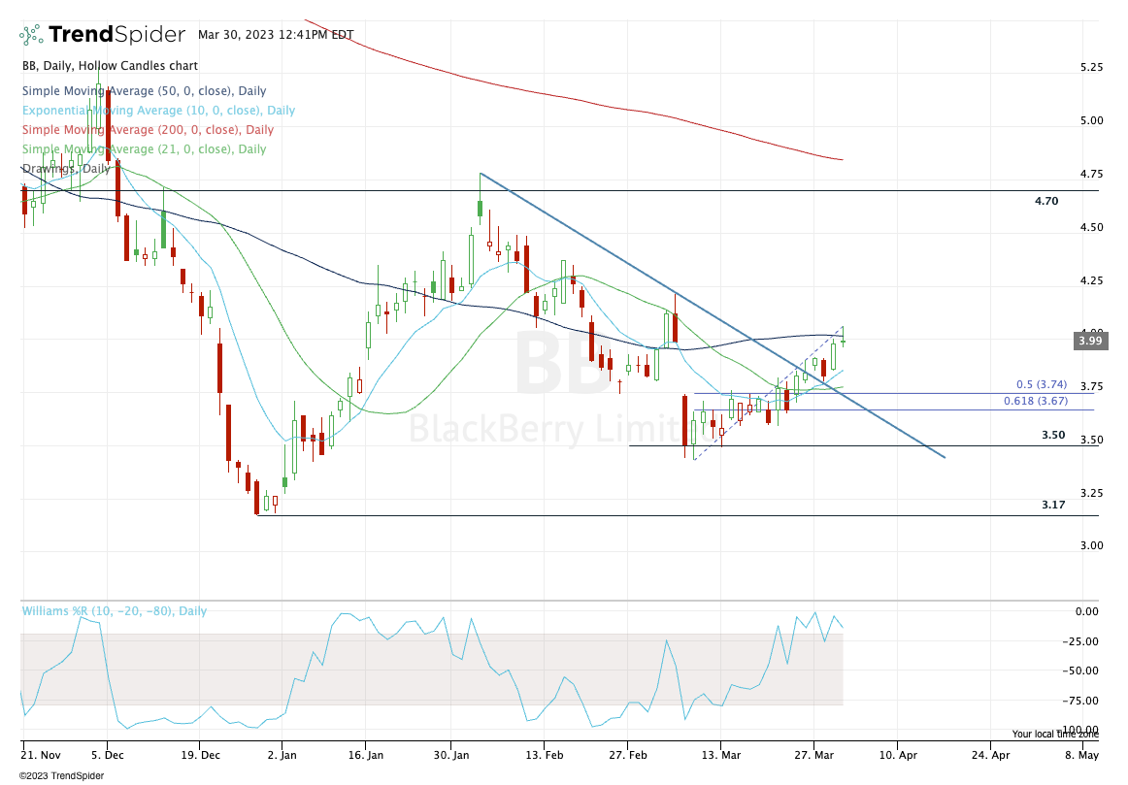The width and height of the screenshot is (1128, 785).
Task: Click the 13. Mar date on time axis
Action: 721,755
